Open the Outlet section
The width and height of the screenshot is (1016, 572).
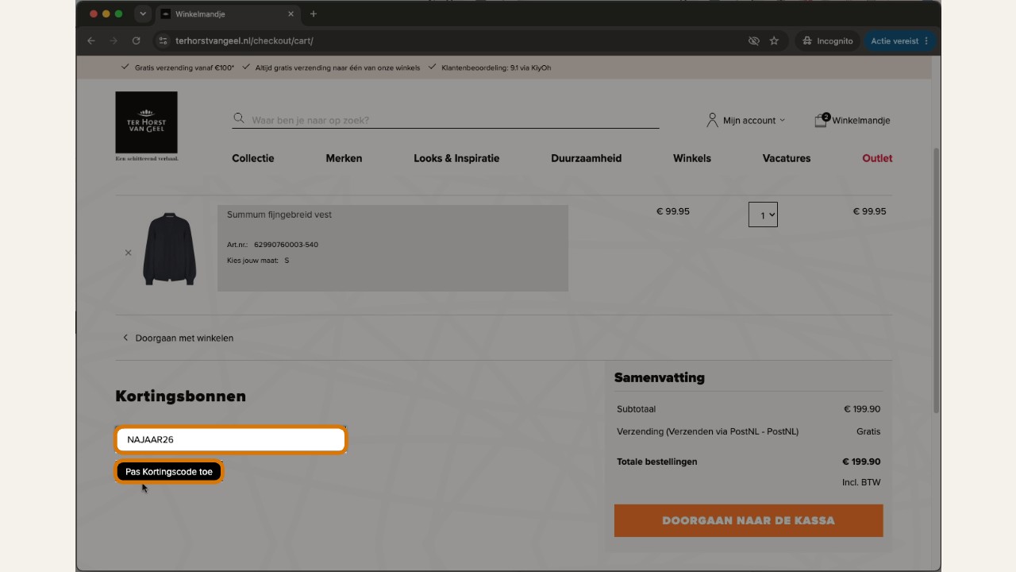[877, 158]
